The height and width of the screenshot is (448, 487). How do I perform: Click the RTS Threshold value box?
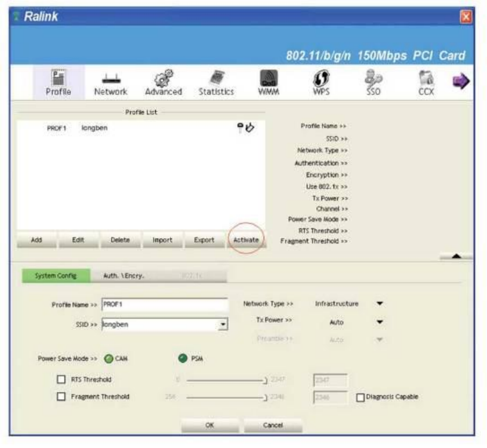coord(330,380)
